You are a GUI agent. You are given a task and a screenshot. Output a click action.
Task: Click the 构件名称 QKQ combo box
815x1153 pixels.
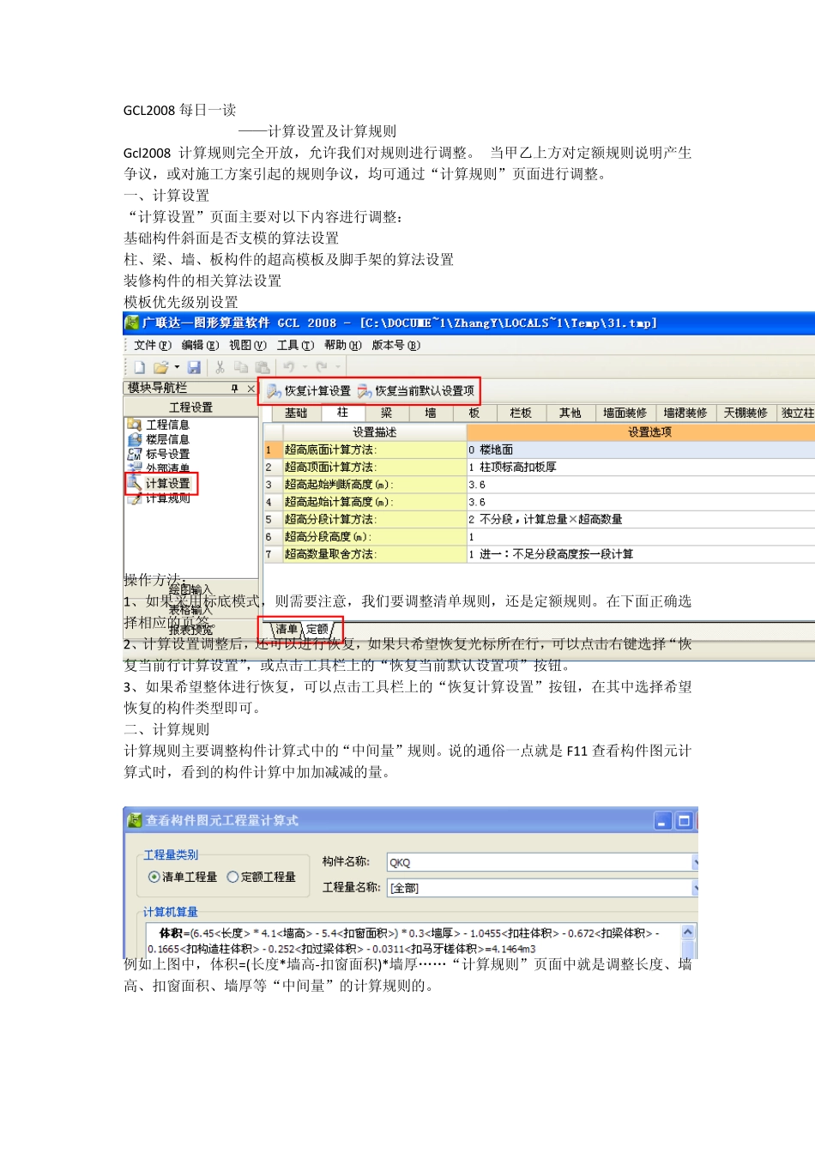click(542, 862)
